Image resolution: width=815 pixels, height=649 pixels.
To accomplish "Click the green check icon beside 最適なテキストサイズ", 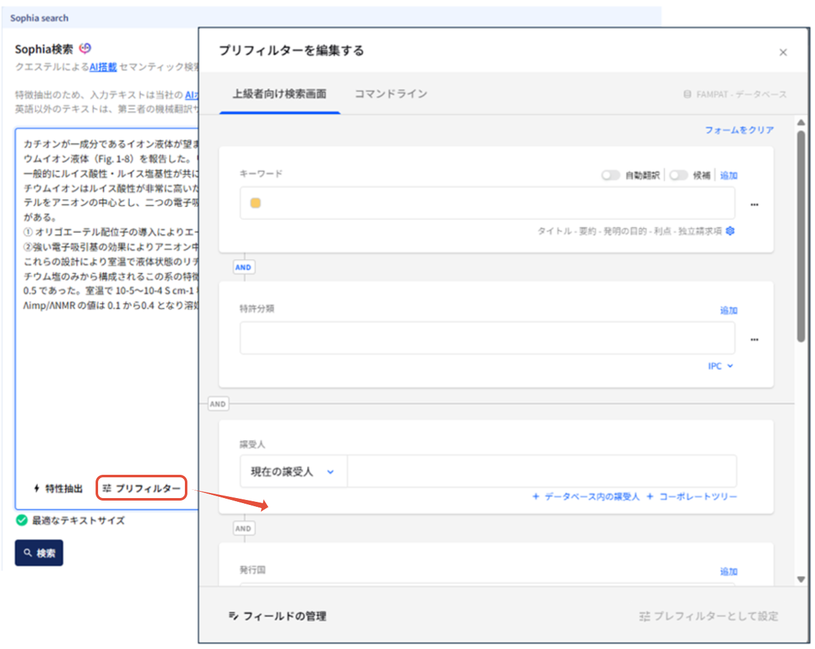I will pyautogui.click(x=22, y=520).
